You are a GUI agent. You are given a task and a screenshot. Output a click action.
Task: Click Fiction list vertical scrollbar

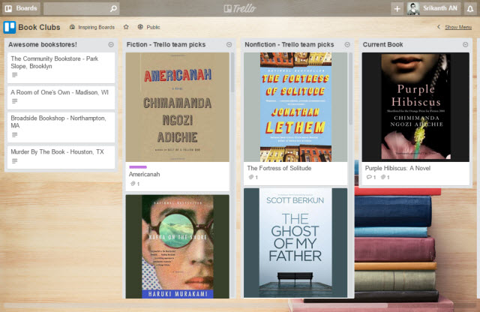click(232, 72)
